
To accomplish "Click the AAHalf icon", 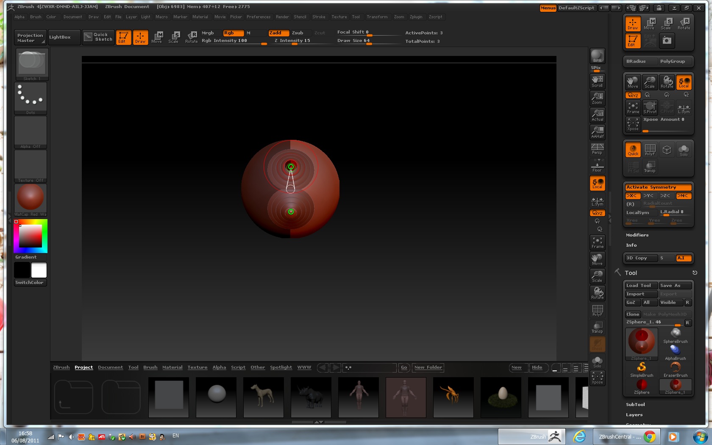I will (597, 132).
